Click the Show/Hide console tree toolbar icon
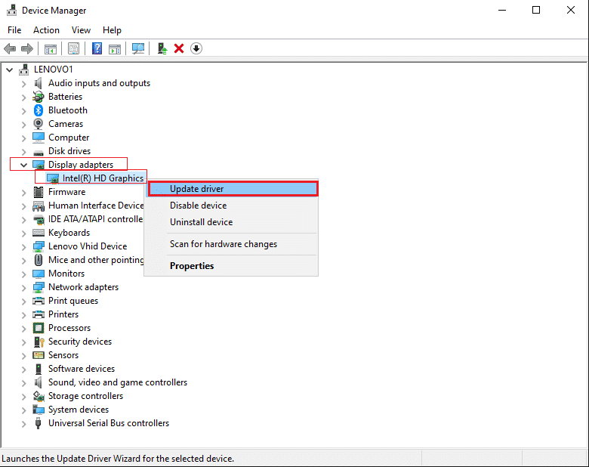 [x=51, y=48]
